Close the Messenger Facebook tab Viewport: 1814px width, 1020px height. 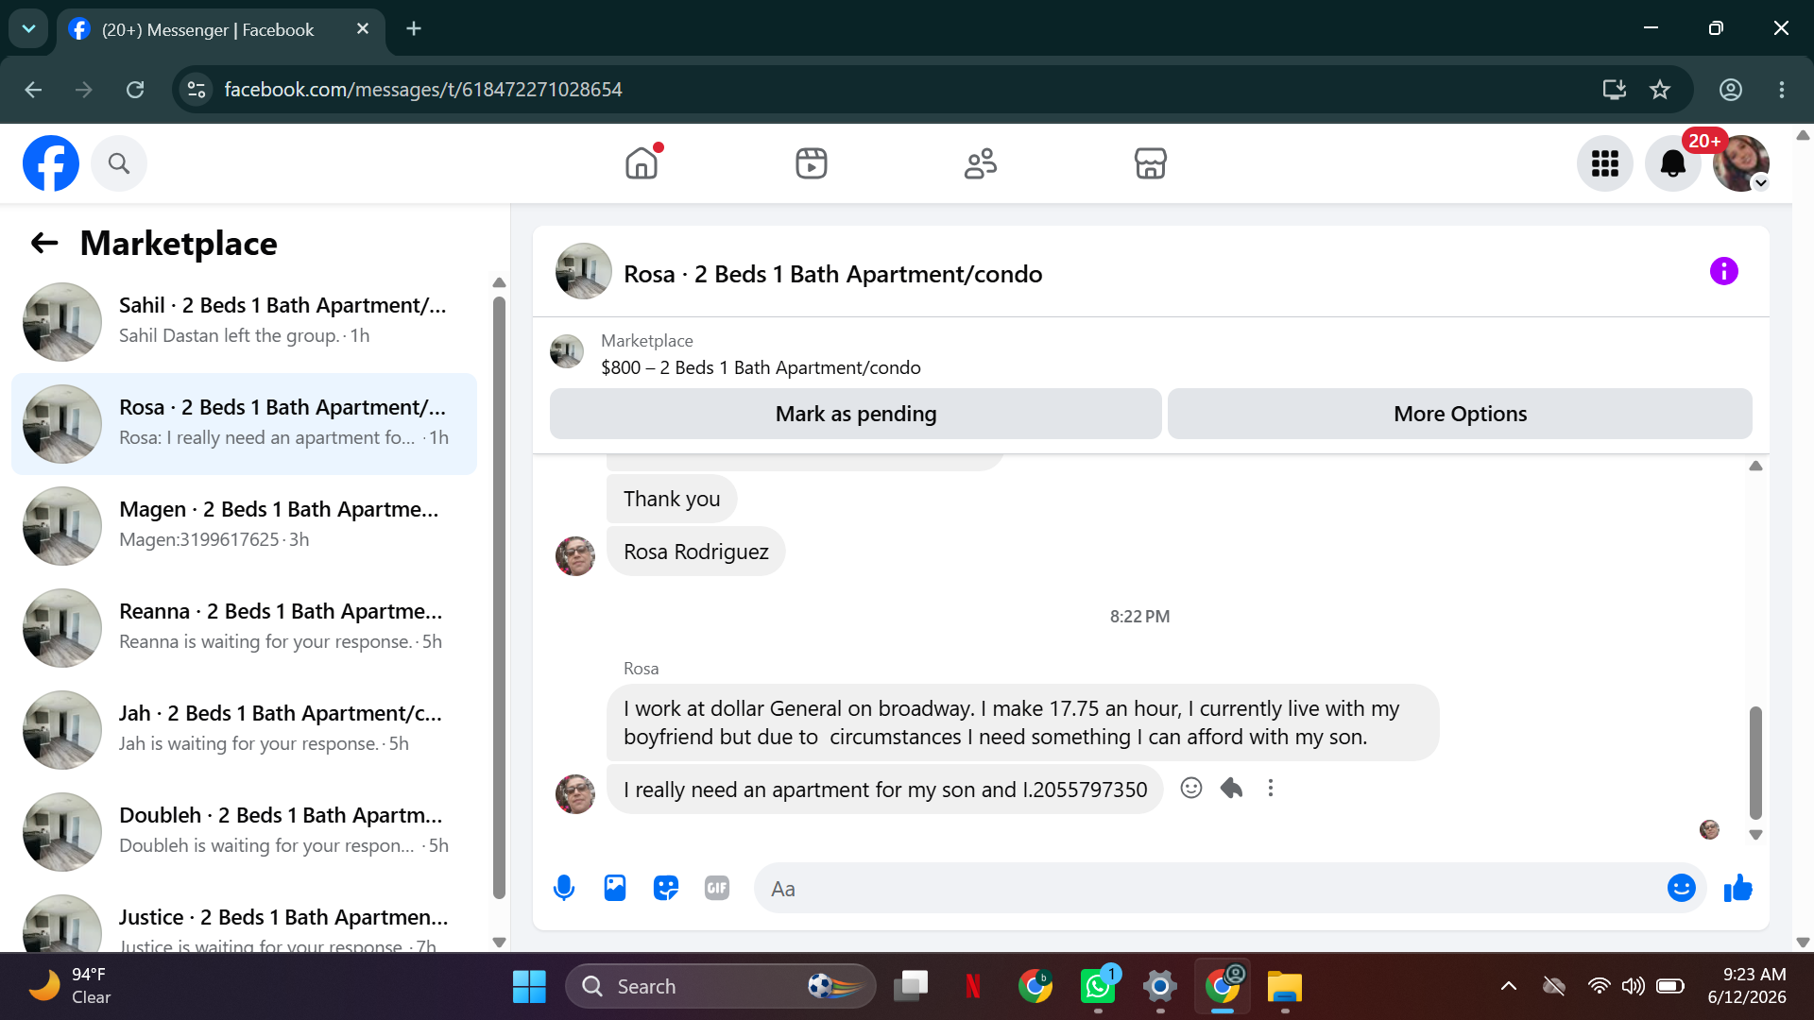point(363,29)
